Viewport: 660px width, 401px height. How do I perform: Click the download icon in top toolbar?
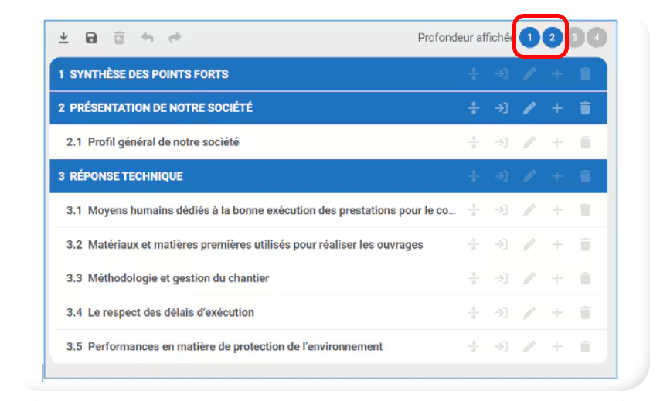pos(64,38)
